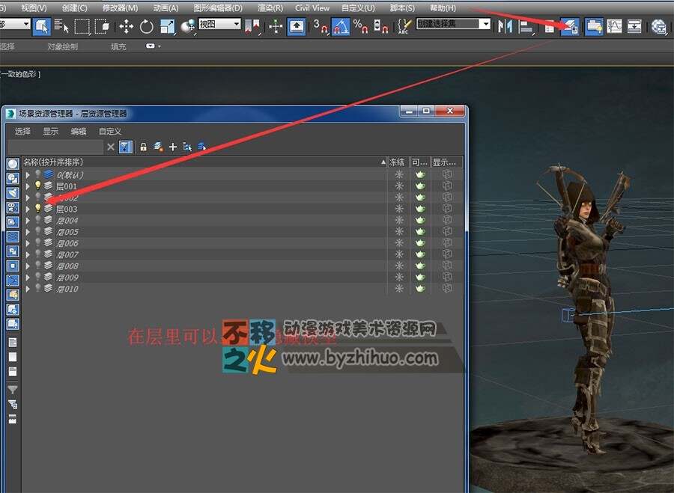Open the 视图(V) menu
The width and height of the screenshot is (674, 493).
[x=34, y=8]
